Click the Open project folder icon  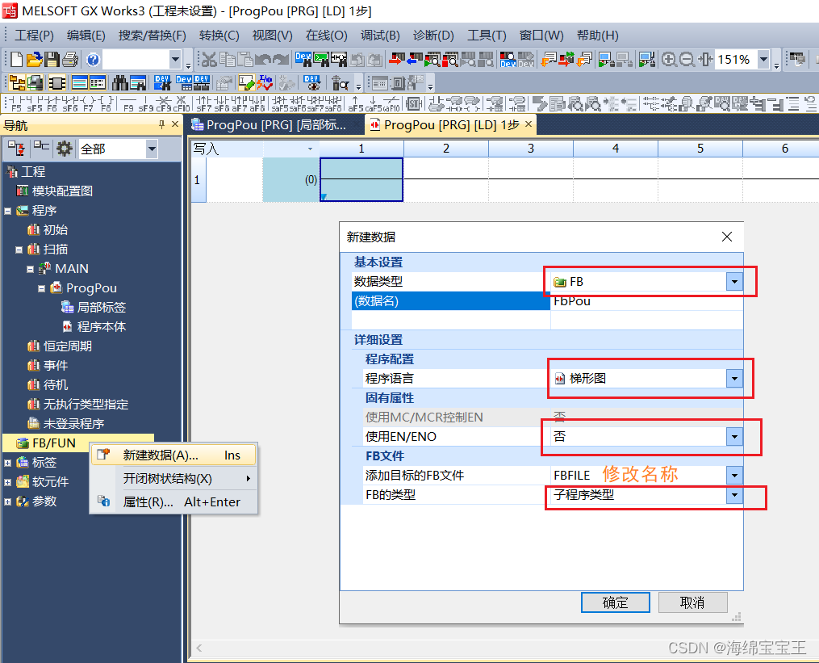coord(34,59)
